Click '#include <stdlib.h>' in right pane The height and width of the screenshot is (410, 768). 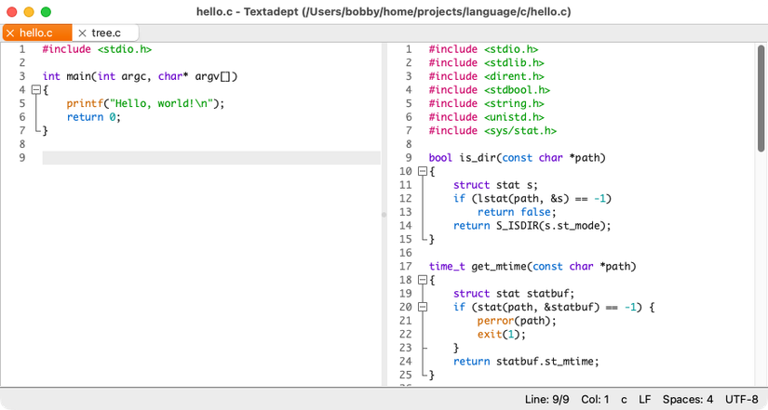point(486,62)
